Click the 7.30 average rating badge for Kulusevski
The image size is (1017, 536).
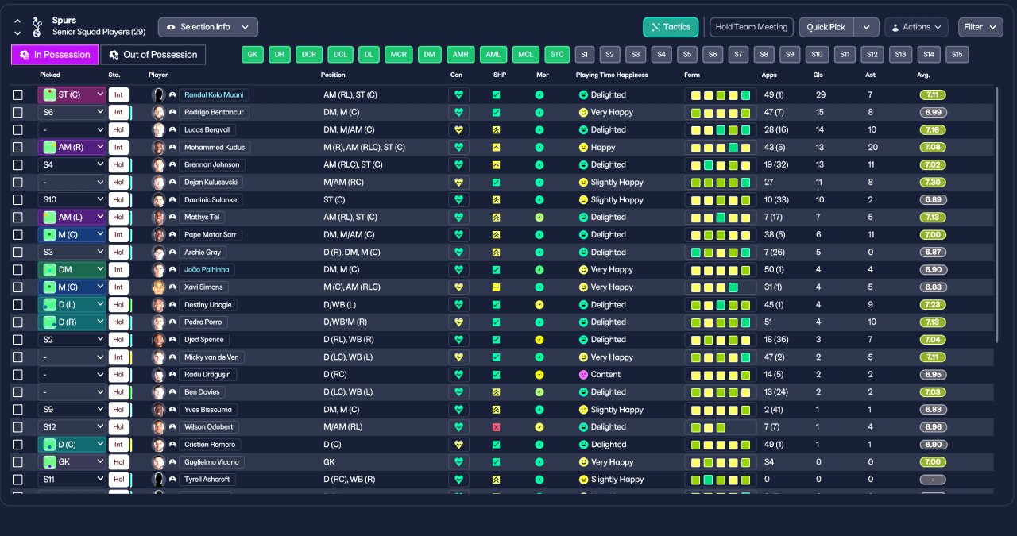click(x=933, y=183)
